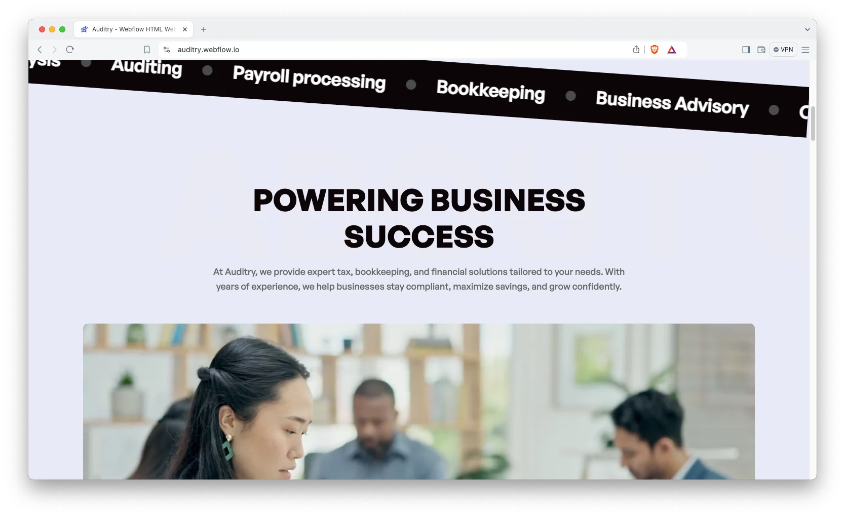Go back to the previous page

40,50
